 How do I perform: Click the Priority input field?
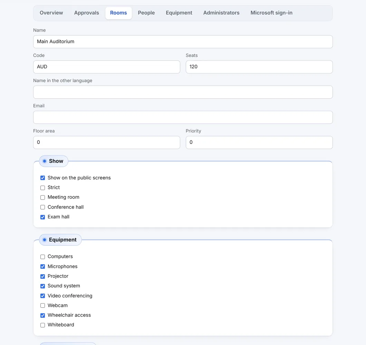pos(259,142)
